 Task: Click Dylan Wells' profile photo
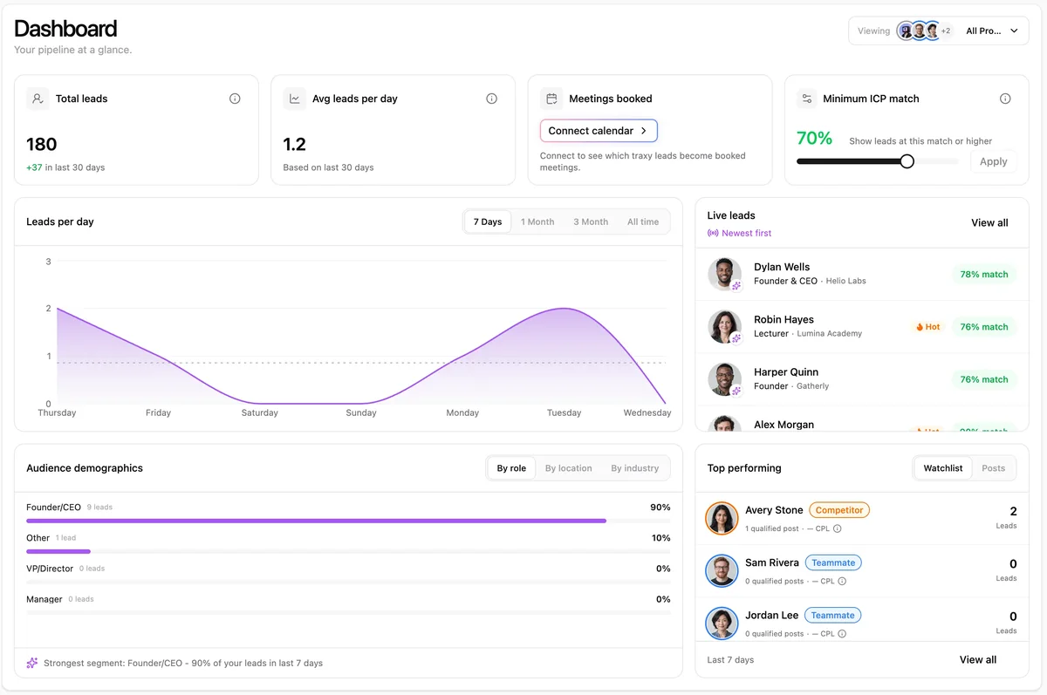coord(724,274)
